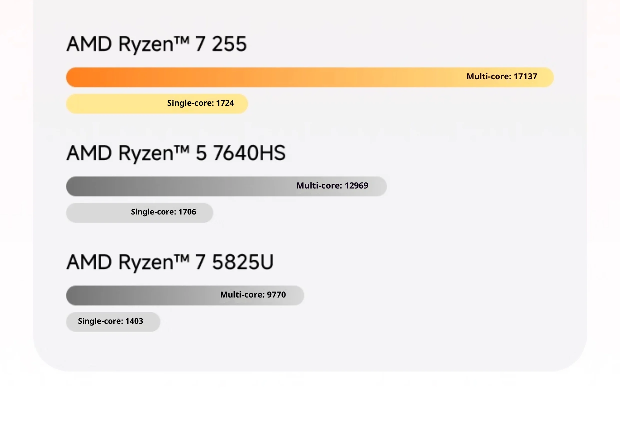Click the AMD Ryzen 7 5825U heading
The width and height of the screenshot is (620, 431).
tap(170, 262)
